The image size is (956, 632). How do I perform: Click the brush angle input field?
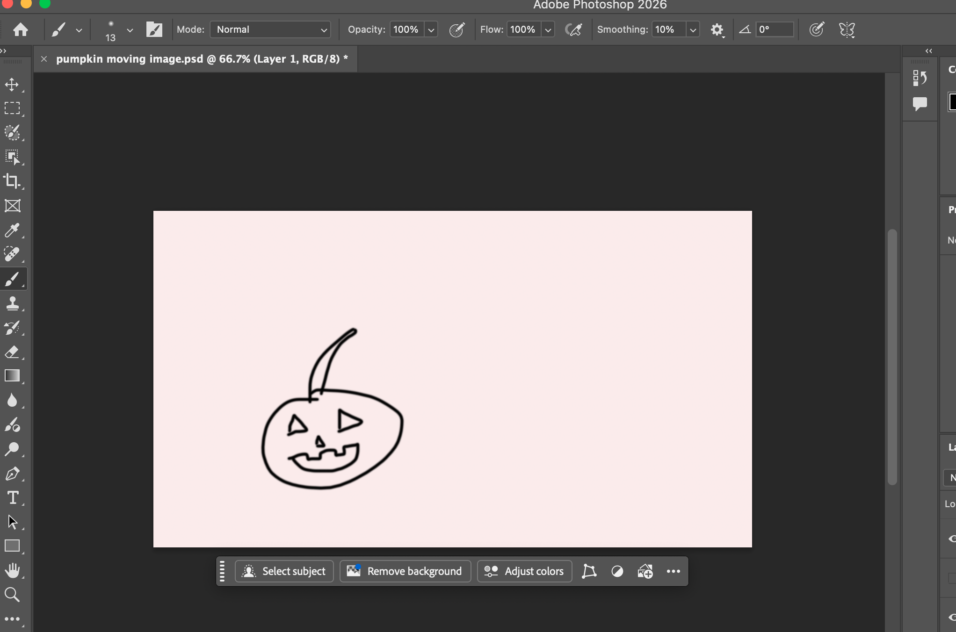774,30
